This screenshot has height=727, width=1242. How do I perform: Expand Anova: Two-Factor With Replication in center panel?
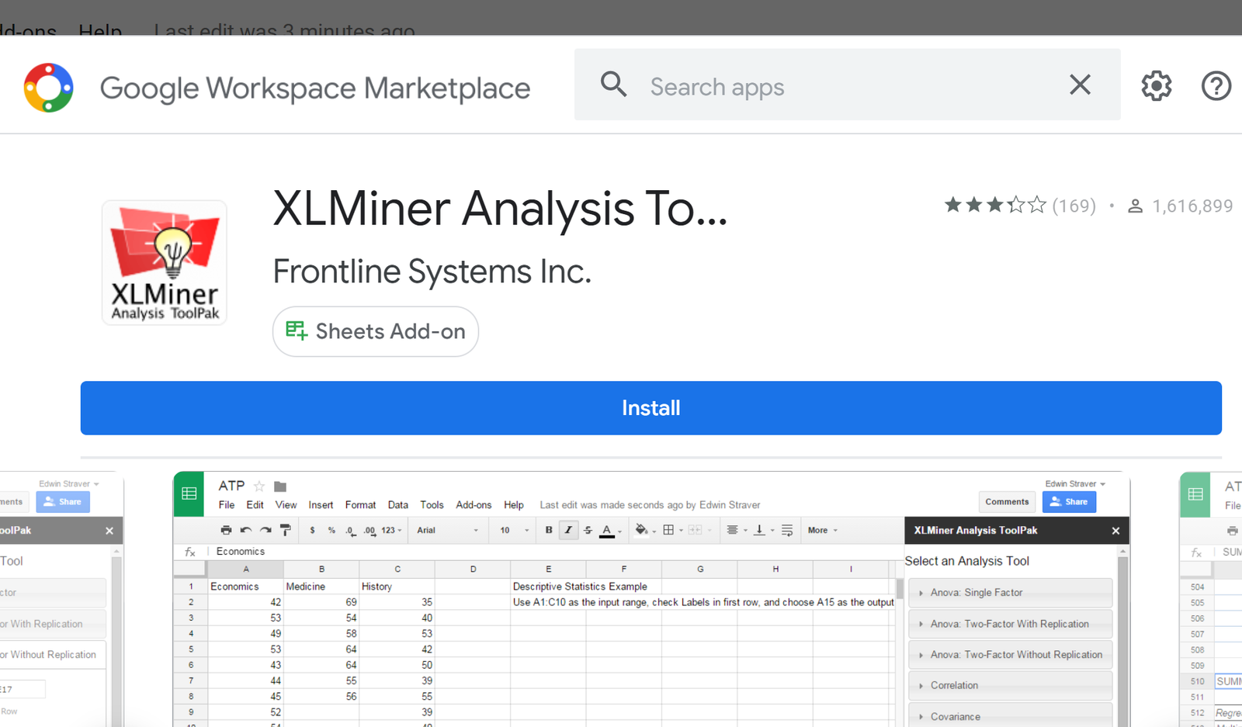(1010, 624)
